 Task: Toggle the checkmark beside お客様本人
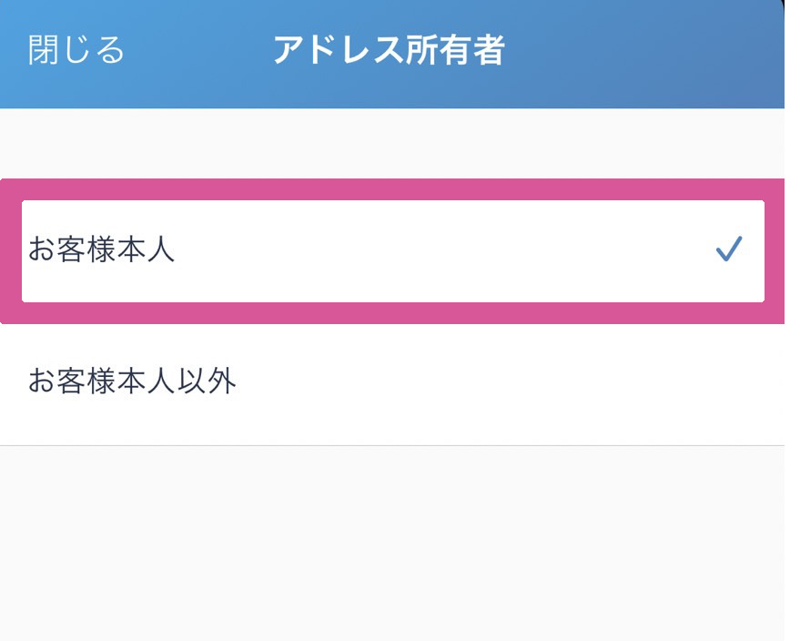coord(729,249)
